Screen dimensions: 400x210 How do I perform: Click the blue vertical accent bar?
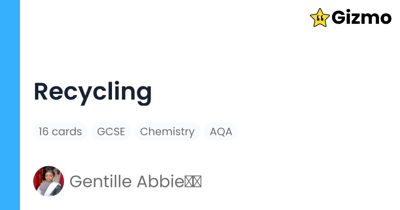(10, 105)
